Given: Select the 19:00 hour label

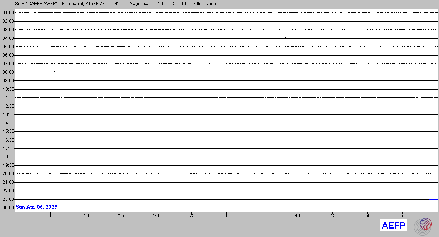Looking at the screenshot, I should point(8,165).
